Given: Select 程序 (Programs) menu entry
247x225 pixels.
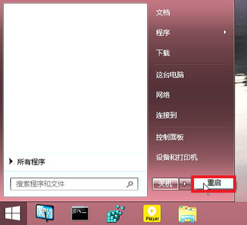Looking at the screenshot, I should [163, 33].
